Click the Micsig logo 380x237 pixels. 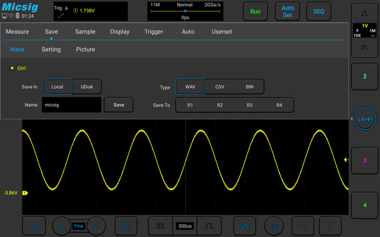20,7
